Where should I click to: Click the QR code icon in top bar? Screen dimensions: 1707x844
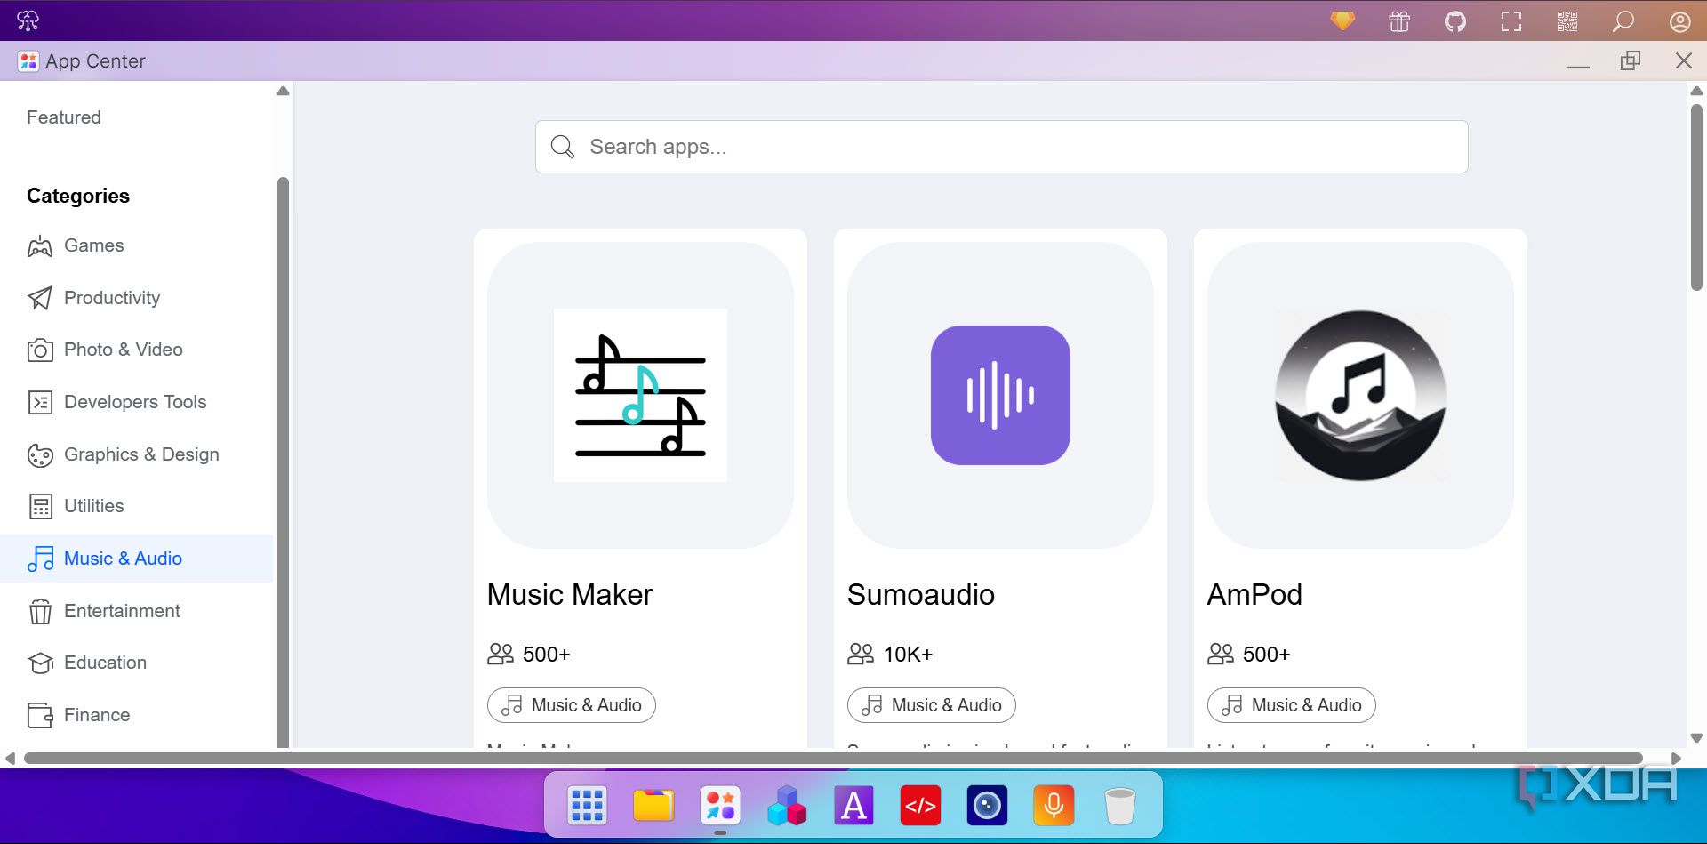point(1567,20)
